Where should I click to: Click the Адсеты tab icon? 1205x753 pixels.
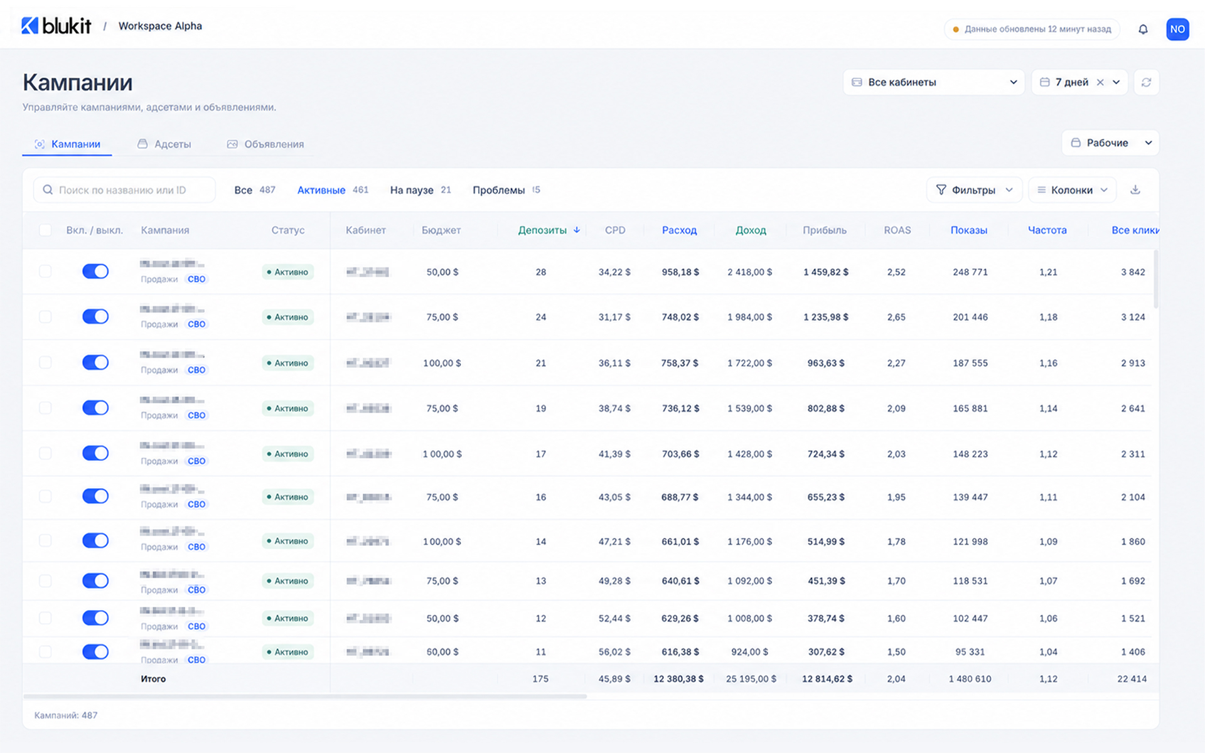[142, 144]
